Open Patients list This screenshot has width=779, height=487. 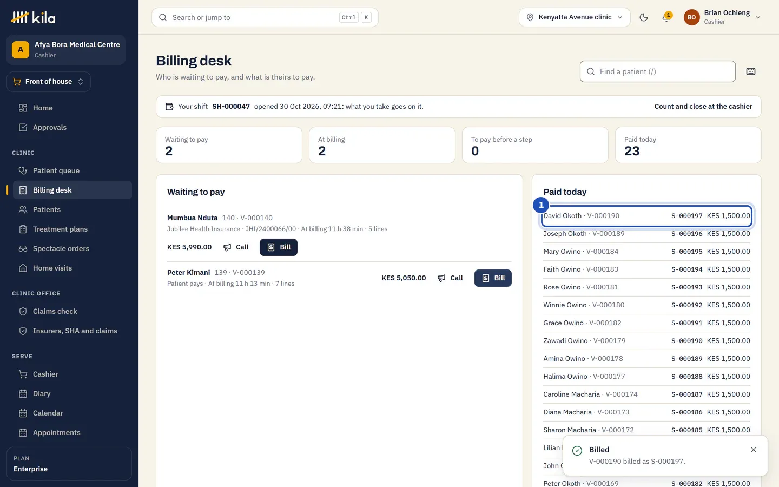[x=72, y=209]
